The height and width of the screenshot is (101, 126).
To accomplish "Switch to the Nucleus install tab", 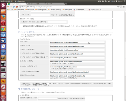I will pos(17,4).
